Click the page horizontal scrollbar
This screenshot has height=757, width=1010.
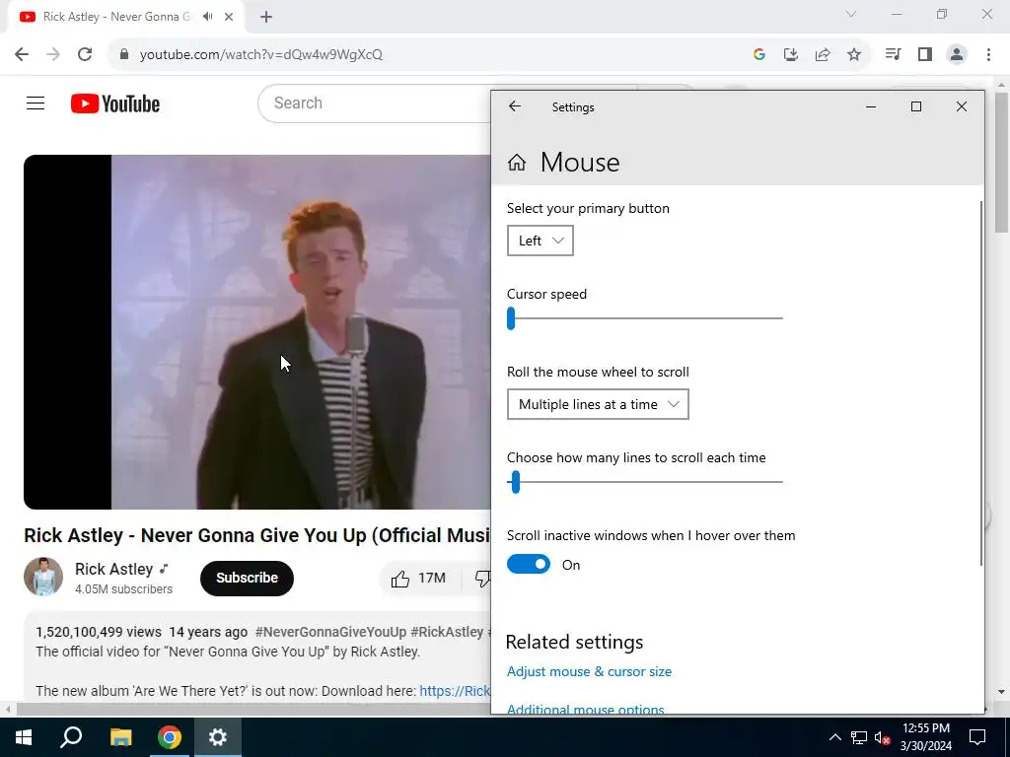pos(252,710)
